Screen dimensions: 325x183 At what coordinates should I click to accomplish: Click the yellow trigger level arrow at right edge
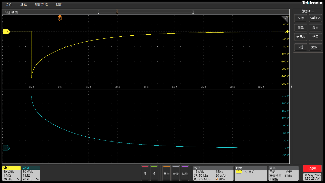[287, 32]
